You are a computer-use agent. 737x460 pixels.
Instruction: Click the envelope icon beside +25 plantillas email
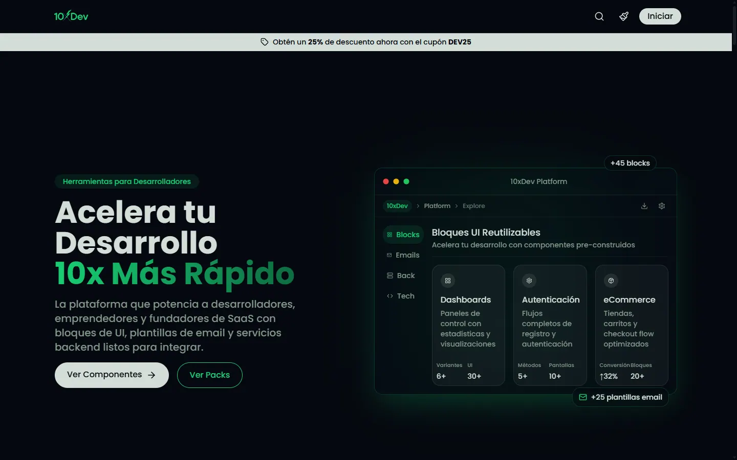point(583,397)
